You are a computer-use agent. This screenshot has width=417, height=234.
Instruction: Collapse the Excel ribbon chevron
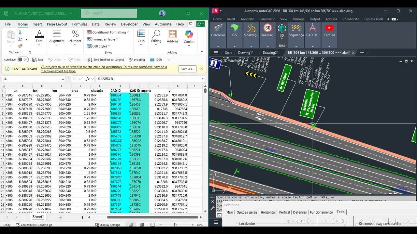(x=202, y=51)
